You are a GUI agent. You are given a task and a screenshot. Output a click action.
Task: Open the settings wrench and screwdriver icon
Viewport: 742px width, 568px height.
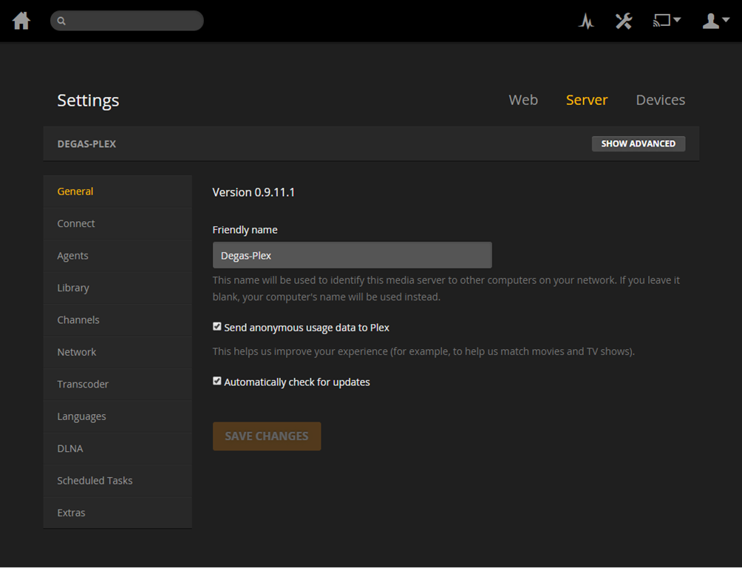[624, 21]
